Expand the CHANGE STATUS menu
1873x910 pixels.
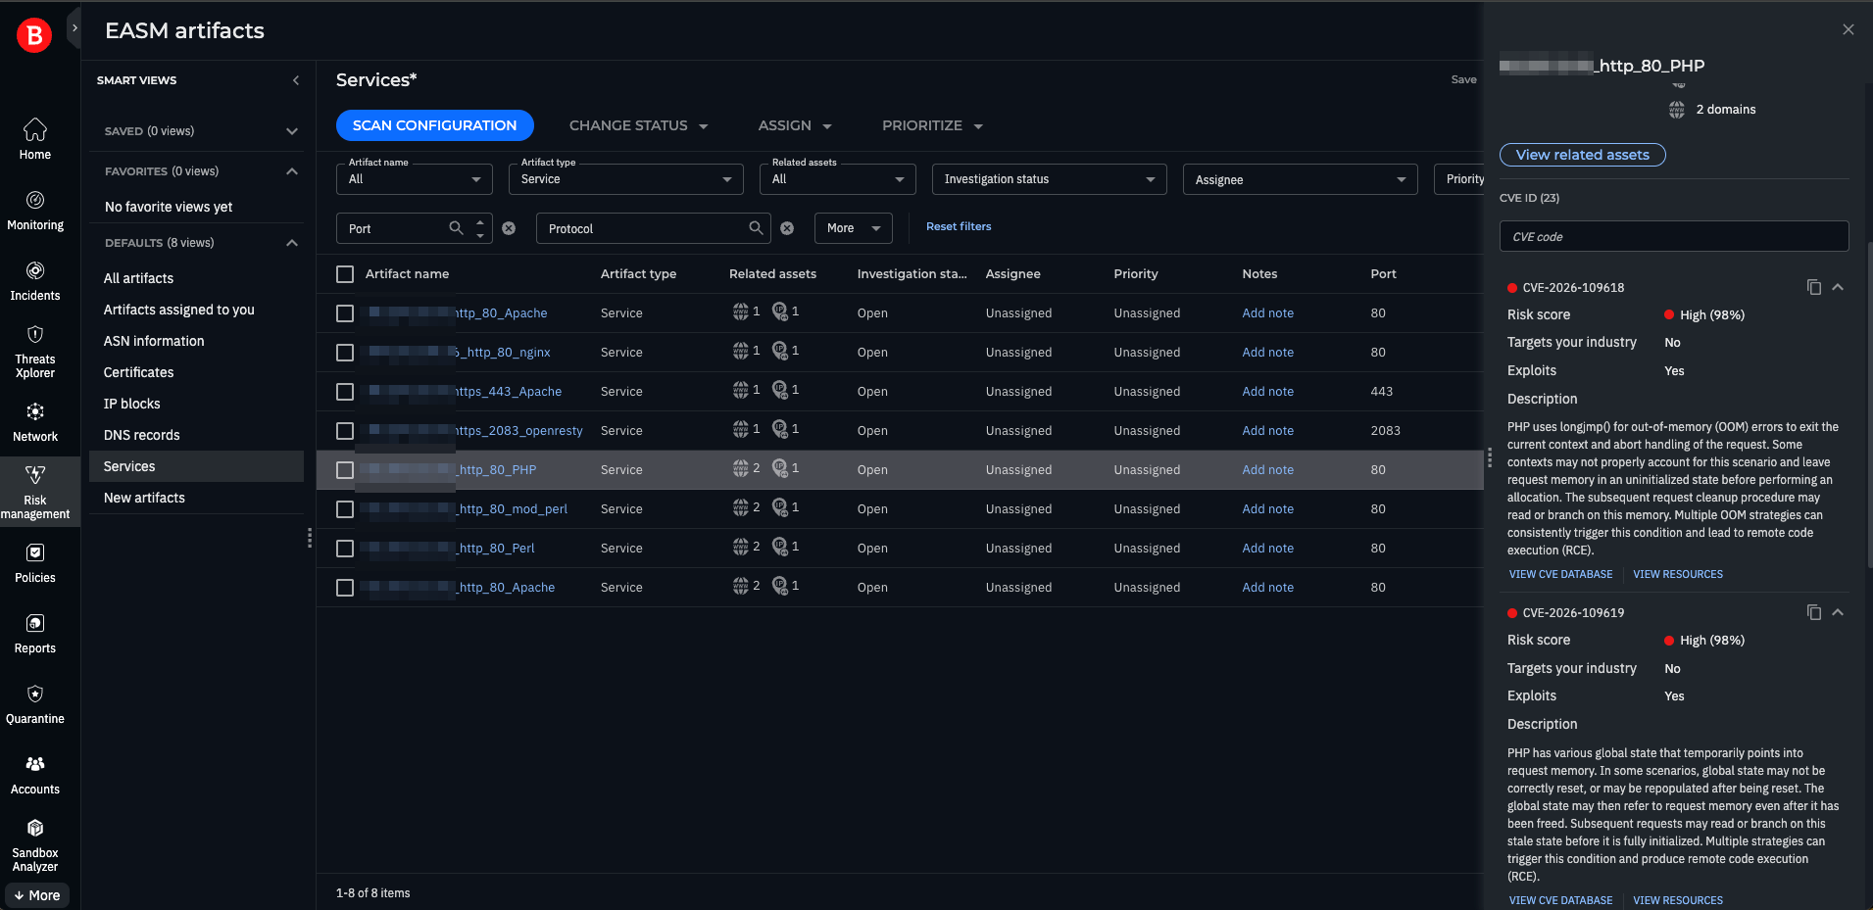[638, 125]
